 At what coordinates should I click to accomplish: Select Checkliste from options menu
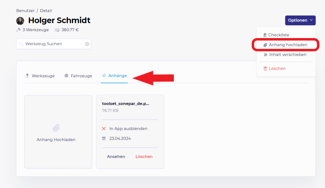point(279,35)
